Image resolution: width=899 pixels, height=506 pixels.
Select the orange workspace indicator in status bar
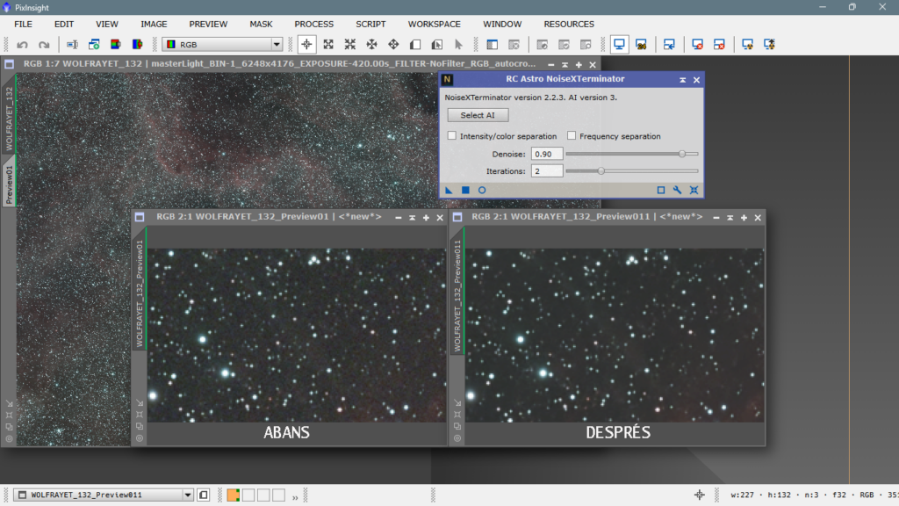[x=234, y=495]
